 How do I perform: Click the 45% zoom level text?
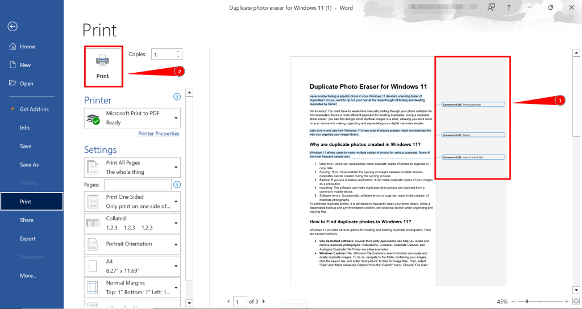pyautogui.click(x=502, y=302)
